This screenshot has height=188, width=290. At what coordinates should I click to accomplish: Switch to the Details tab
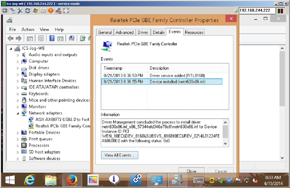pyautogui.click(x=159, y=32)
